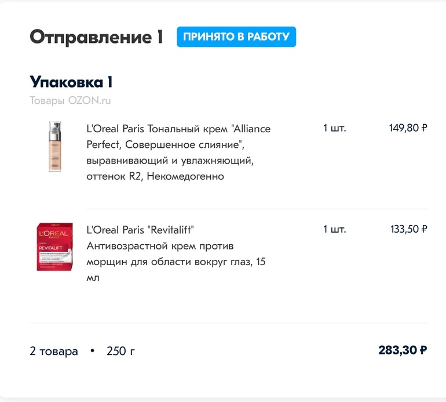Click the bullet separator before 250 г
This screenshot has width=446, height=402.
(92, 351)
